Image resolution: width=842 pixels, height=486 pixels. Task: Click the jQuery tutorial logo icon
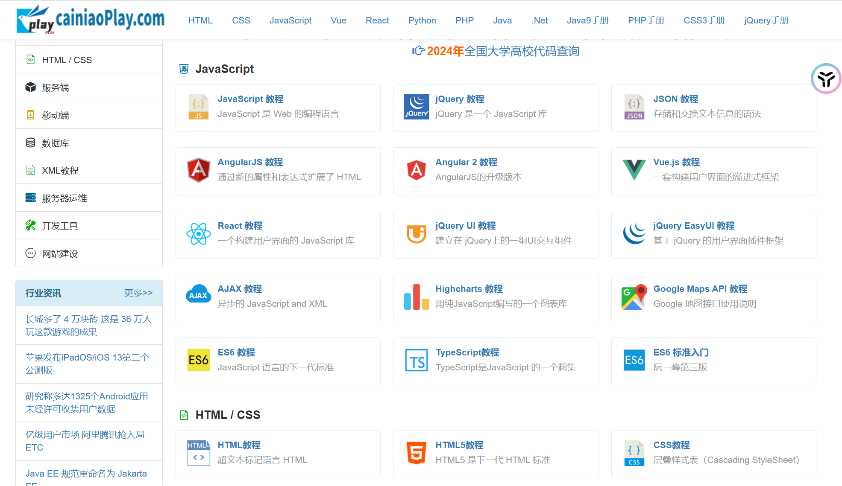(x=416, y=107)
